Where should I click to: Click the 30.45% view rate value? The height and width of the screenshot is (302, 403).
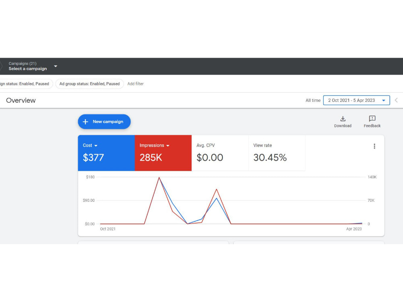click(270, 157)
